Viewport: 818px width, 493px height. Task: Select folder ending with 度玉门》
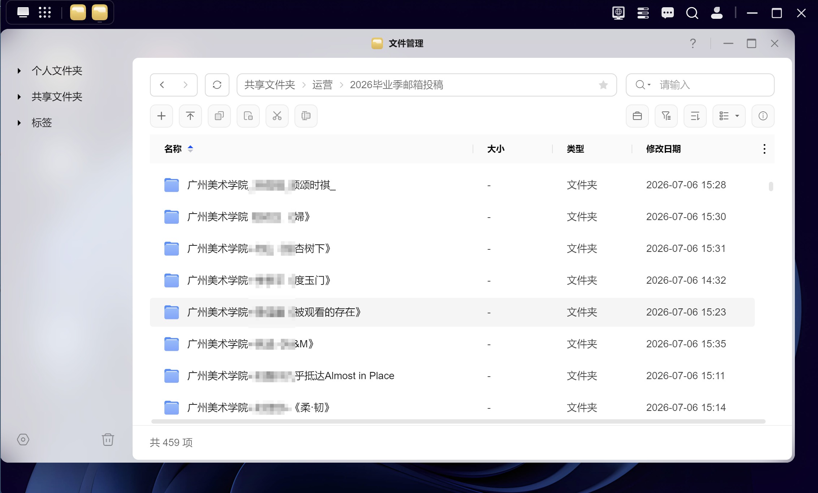coord(452,280)
